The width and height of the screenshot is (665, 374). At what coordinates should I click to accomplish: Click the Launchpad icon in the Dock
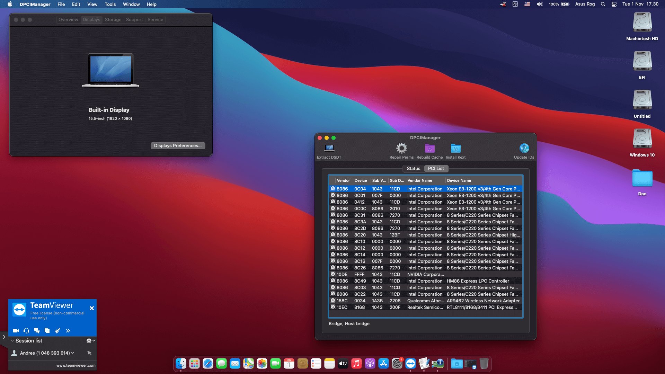tap(194, 364)
